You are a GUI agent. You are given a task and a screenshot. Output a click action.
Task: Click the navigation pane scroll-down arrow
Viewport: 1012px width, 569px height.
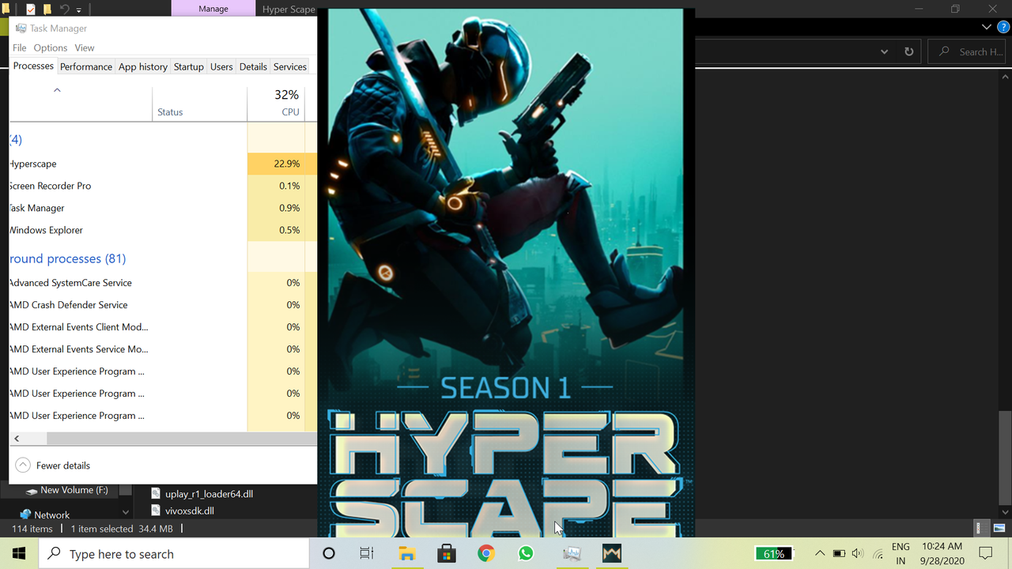[126, 512]
